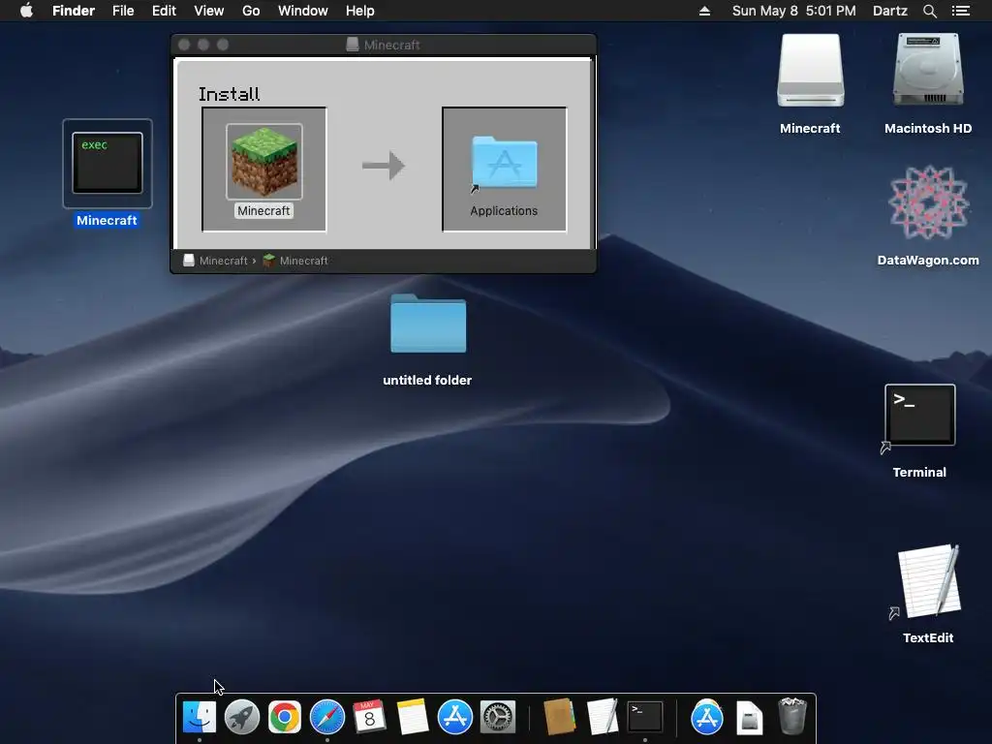Viewport: 992px width, 744px height.
Task: Open the Trash in the Dock
Action: [x=791, y=717]
